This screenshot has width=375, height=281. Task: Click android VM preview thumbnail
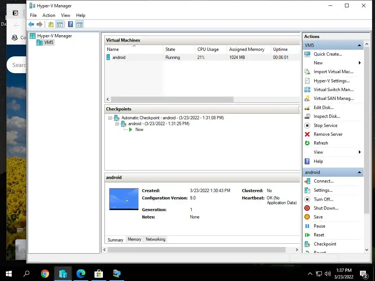pos(124,199)
